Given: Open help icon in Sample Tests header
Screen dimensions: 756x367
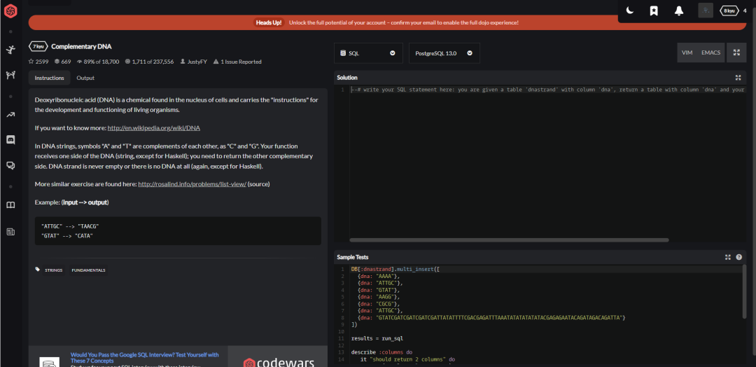Looking at the screenshot, I should [738, 257].
